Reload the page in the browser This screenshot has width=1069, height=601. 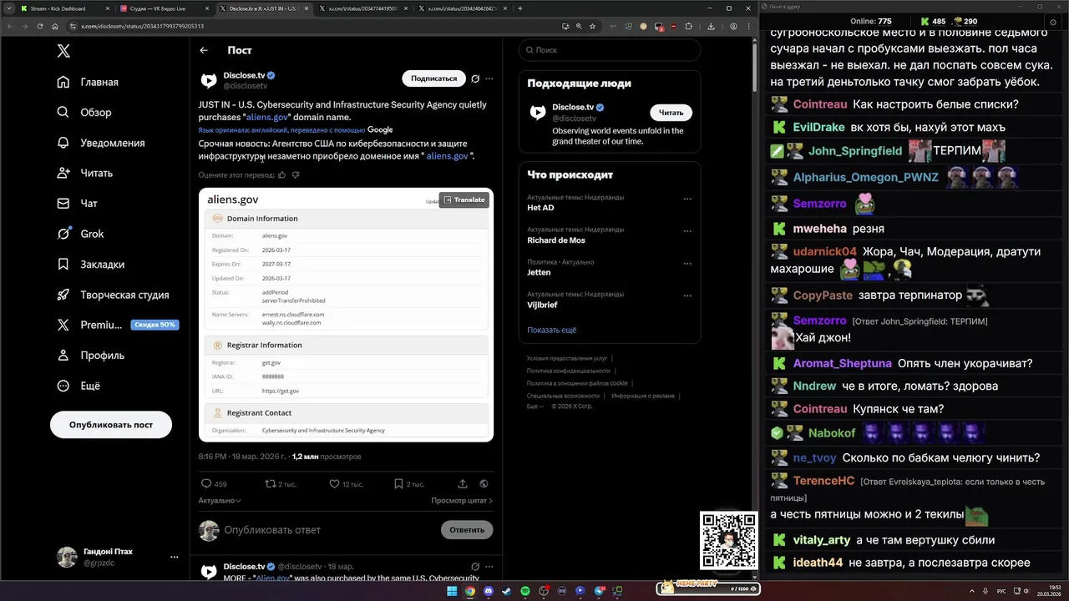pyautogui.click(x=40, y=26)
